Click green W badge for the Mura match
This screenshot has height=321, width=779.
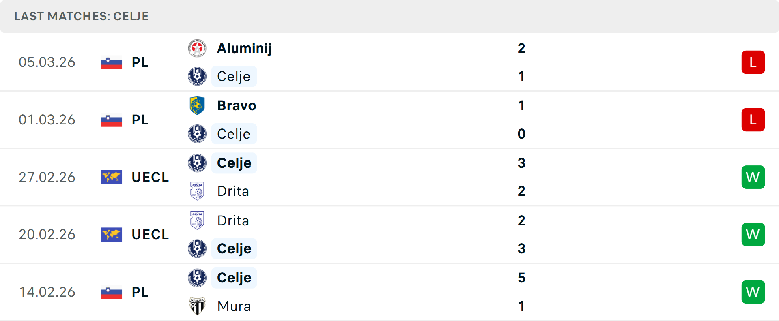[753, 292]
